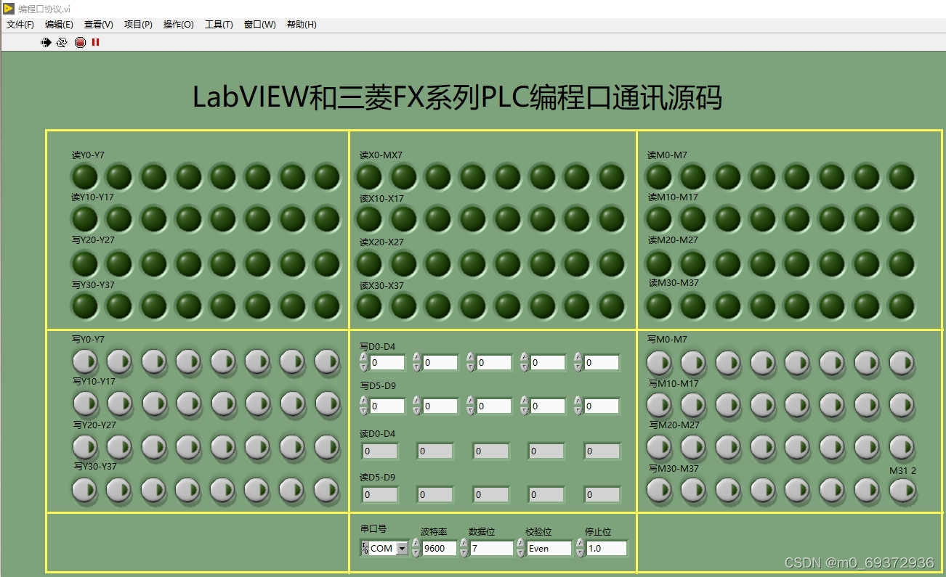Click the 停止位 field showing 1.0
This screenshot has width=946, height=577.
(606, 549)
